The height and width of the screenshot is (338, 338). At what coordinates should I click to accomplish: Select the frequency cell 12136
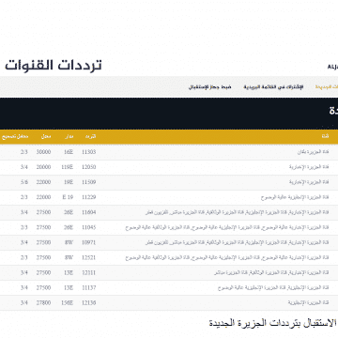[89, 302]
